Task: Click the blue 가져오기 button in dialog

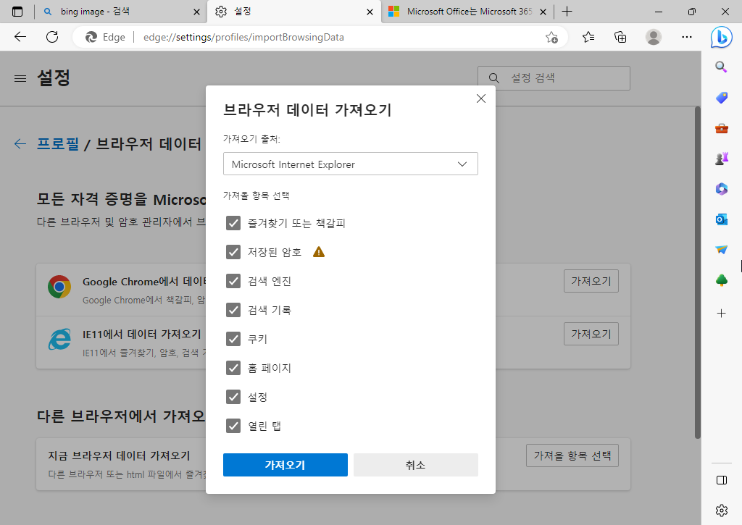Action: click(x=285, y=465)
